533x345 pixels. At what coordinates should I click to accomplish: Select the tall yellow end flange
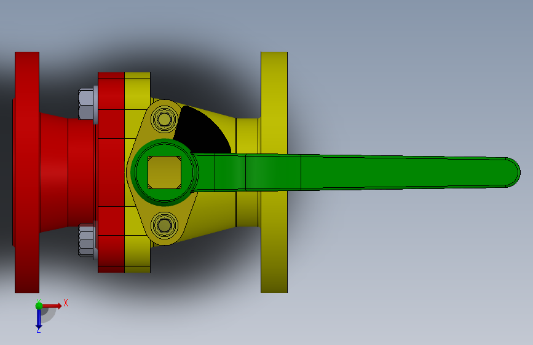coord(274,102)
